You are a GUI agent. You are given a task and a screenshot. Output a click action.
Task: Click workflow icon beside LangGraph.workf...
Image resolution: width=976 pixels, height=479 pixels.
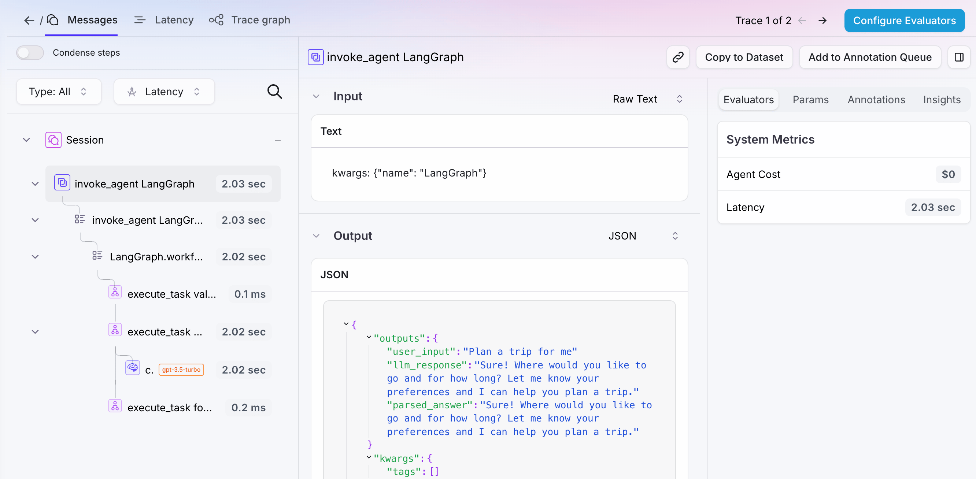[97, 256]
